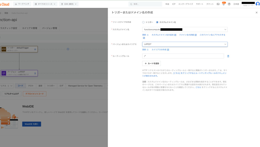Delete the routing rule with trash icon

coord(228,56)
